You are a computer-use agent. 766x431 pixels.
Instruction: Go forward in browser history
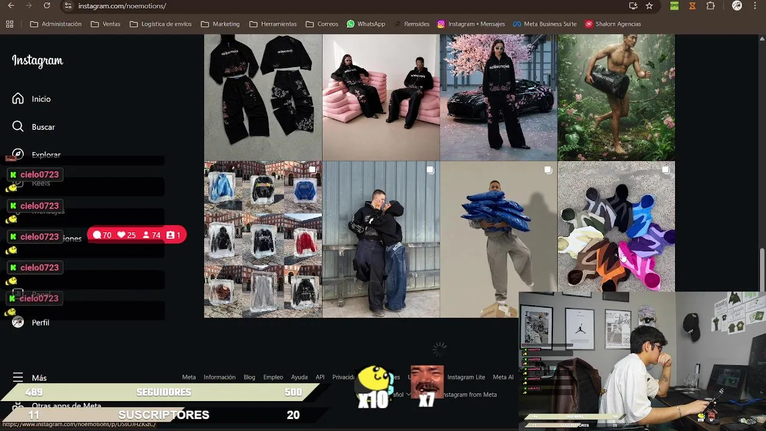[x=29, y=6]
